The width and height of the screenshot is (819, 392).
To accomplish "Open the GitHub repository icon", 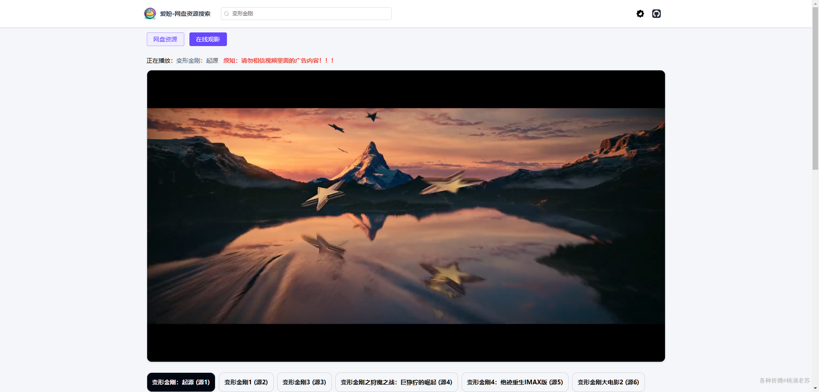I will click(656, 14).
